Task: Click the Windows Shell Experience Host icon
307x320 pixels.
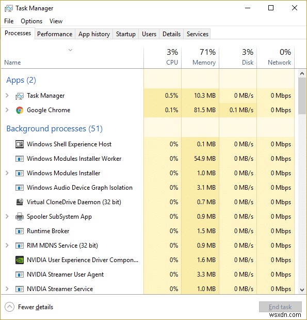Action: coord(20,144)
